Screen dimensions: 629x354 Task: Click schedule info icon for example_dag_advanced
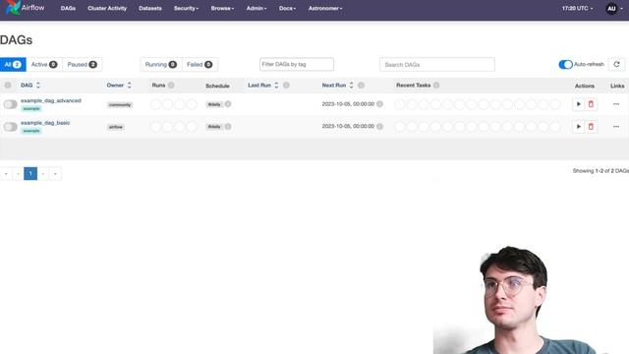pos(228,104)
